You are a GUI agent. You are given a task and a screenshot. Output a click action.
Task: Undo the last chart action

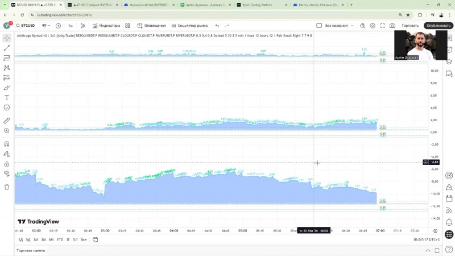[217, 26]
